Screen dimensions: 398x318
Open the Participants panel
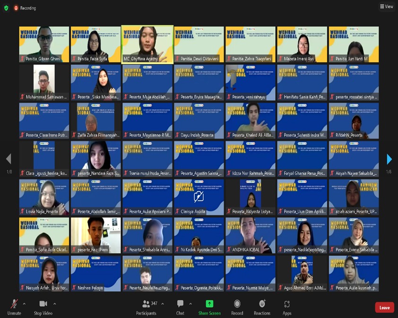pyautogui.click(x=146, y=307)
